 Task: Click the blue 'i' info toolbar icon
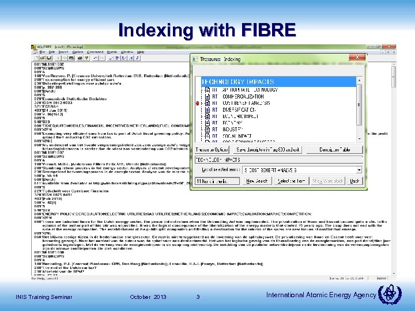pyautogui.click(x=138, y=58)
